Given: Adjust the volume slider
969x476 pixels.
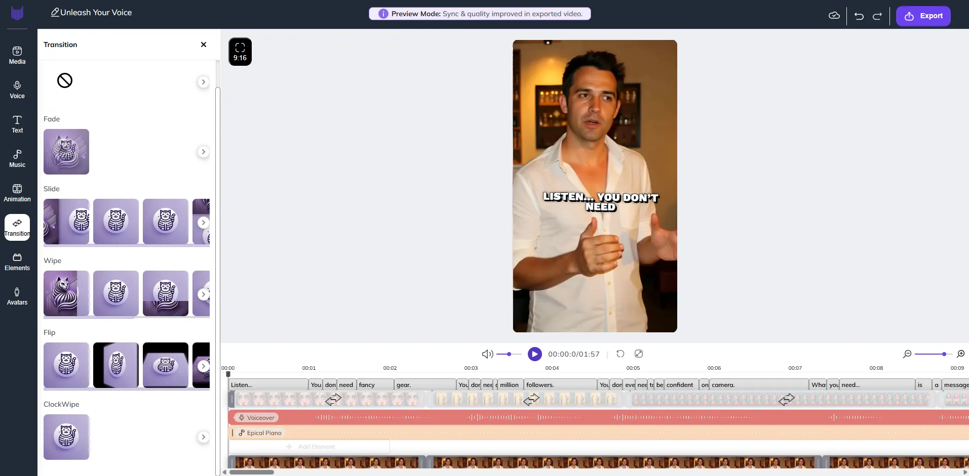Looking at the screenshot, I should (x=509, y=354).
